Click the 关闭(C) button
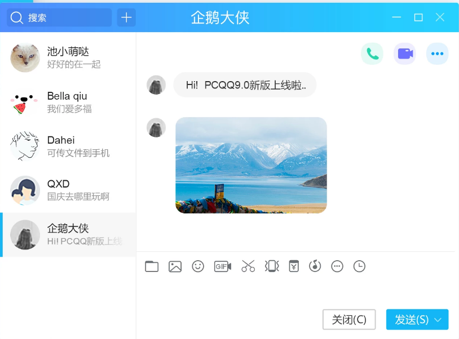 [x=349, y=319]
